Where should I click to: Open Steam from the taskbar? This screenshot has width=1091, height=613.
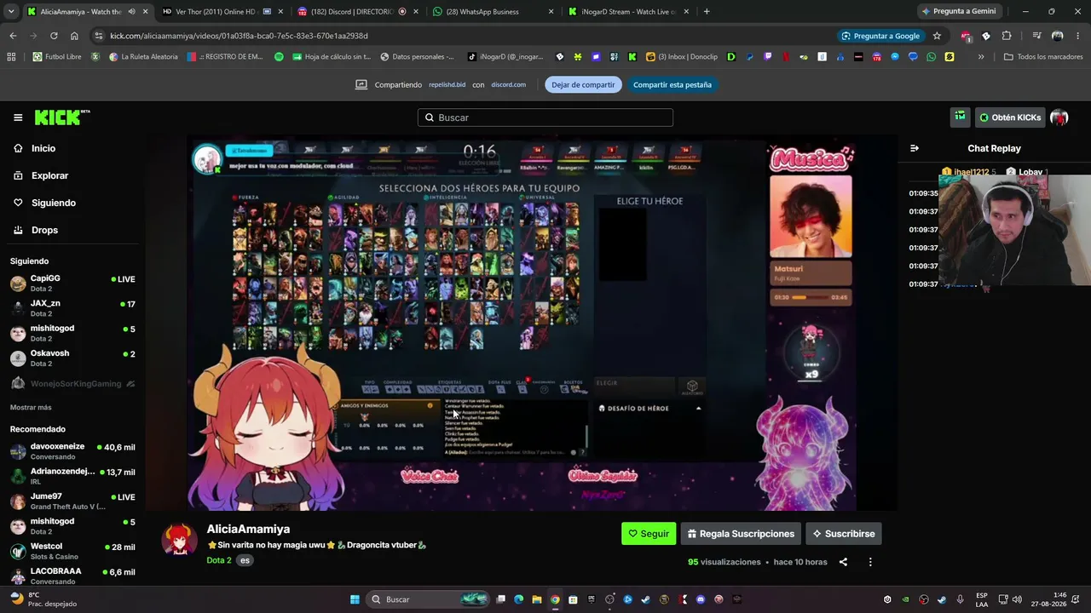pos(645,599)
